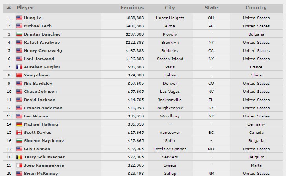Click the French flag beside Aurelien Guiglini
The width and height of the screenshot is (286, 176).
tap(19, 67)
